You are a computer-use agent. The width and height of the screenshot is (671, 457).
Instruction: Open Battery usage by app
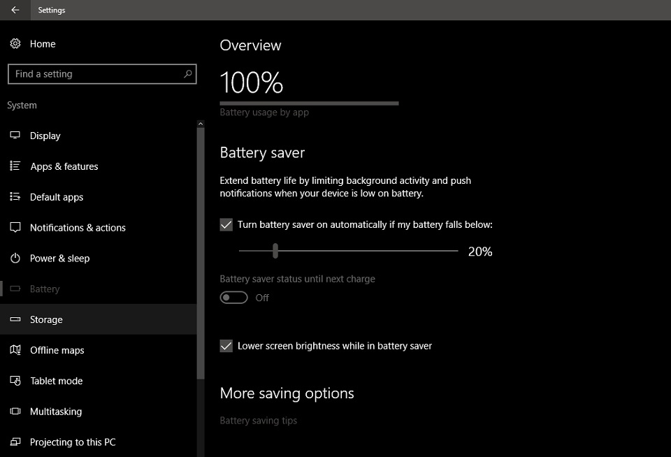click(x=264, y=112)
